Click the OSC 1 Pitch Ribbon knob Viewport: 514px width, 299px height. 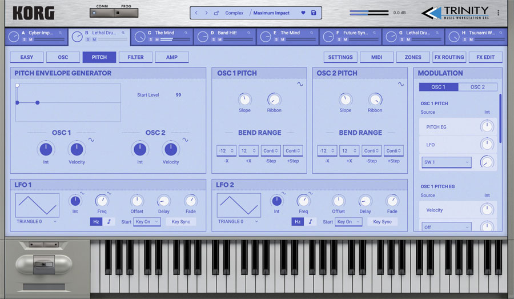tap(274, 99)
